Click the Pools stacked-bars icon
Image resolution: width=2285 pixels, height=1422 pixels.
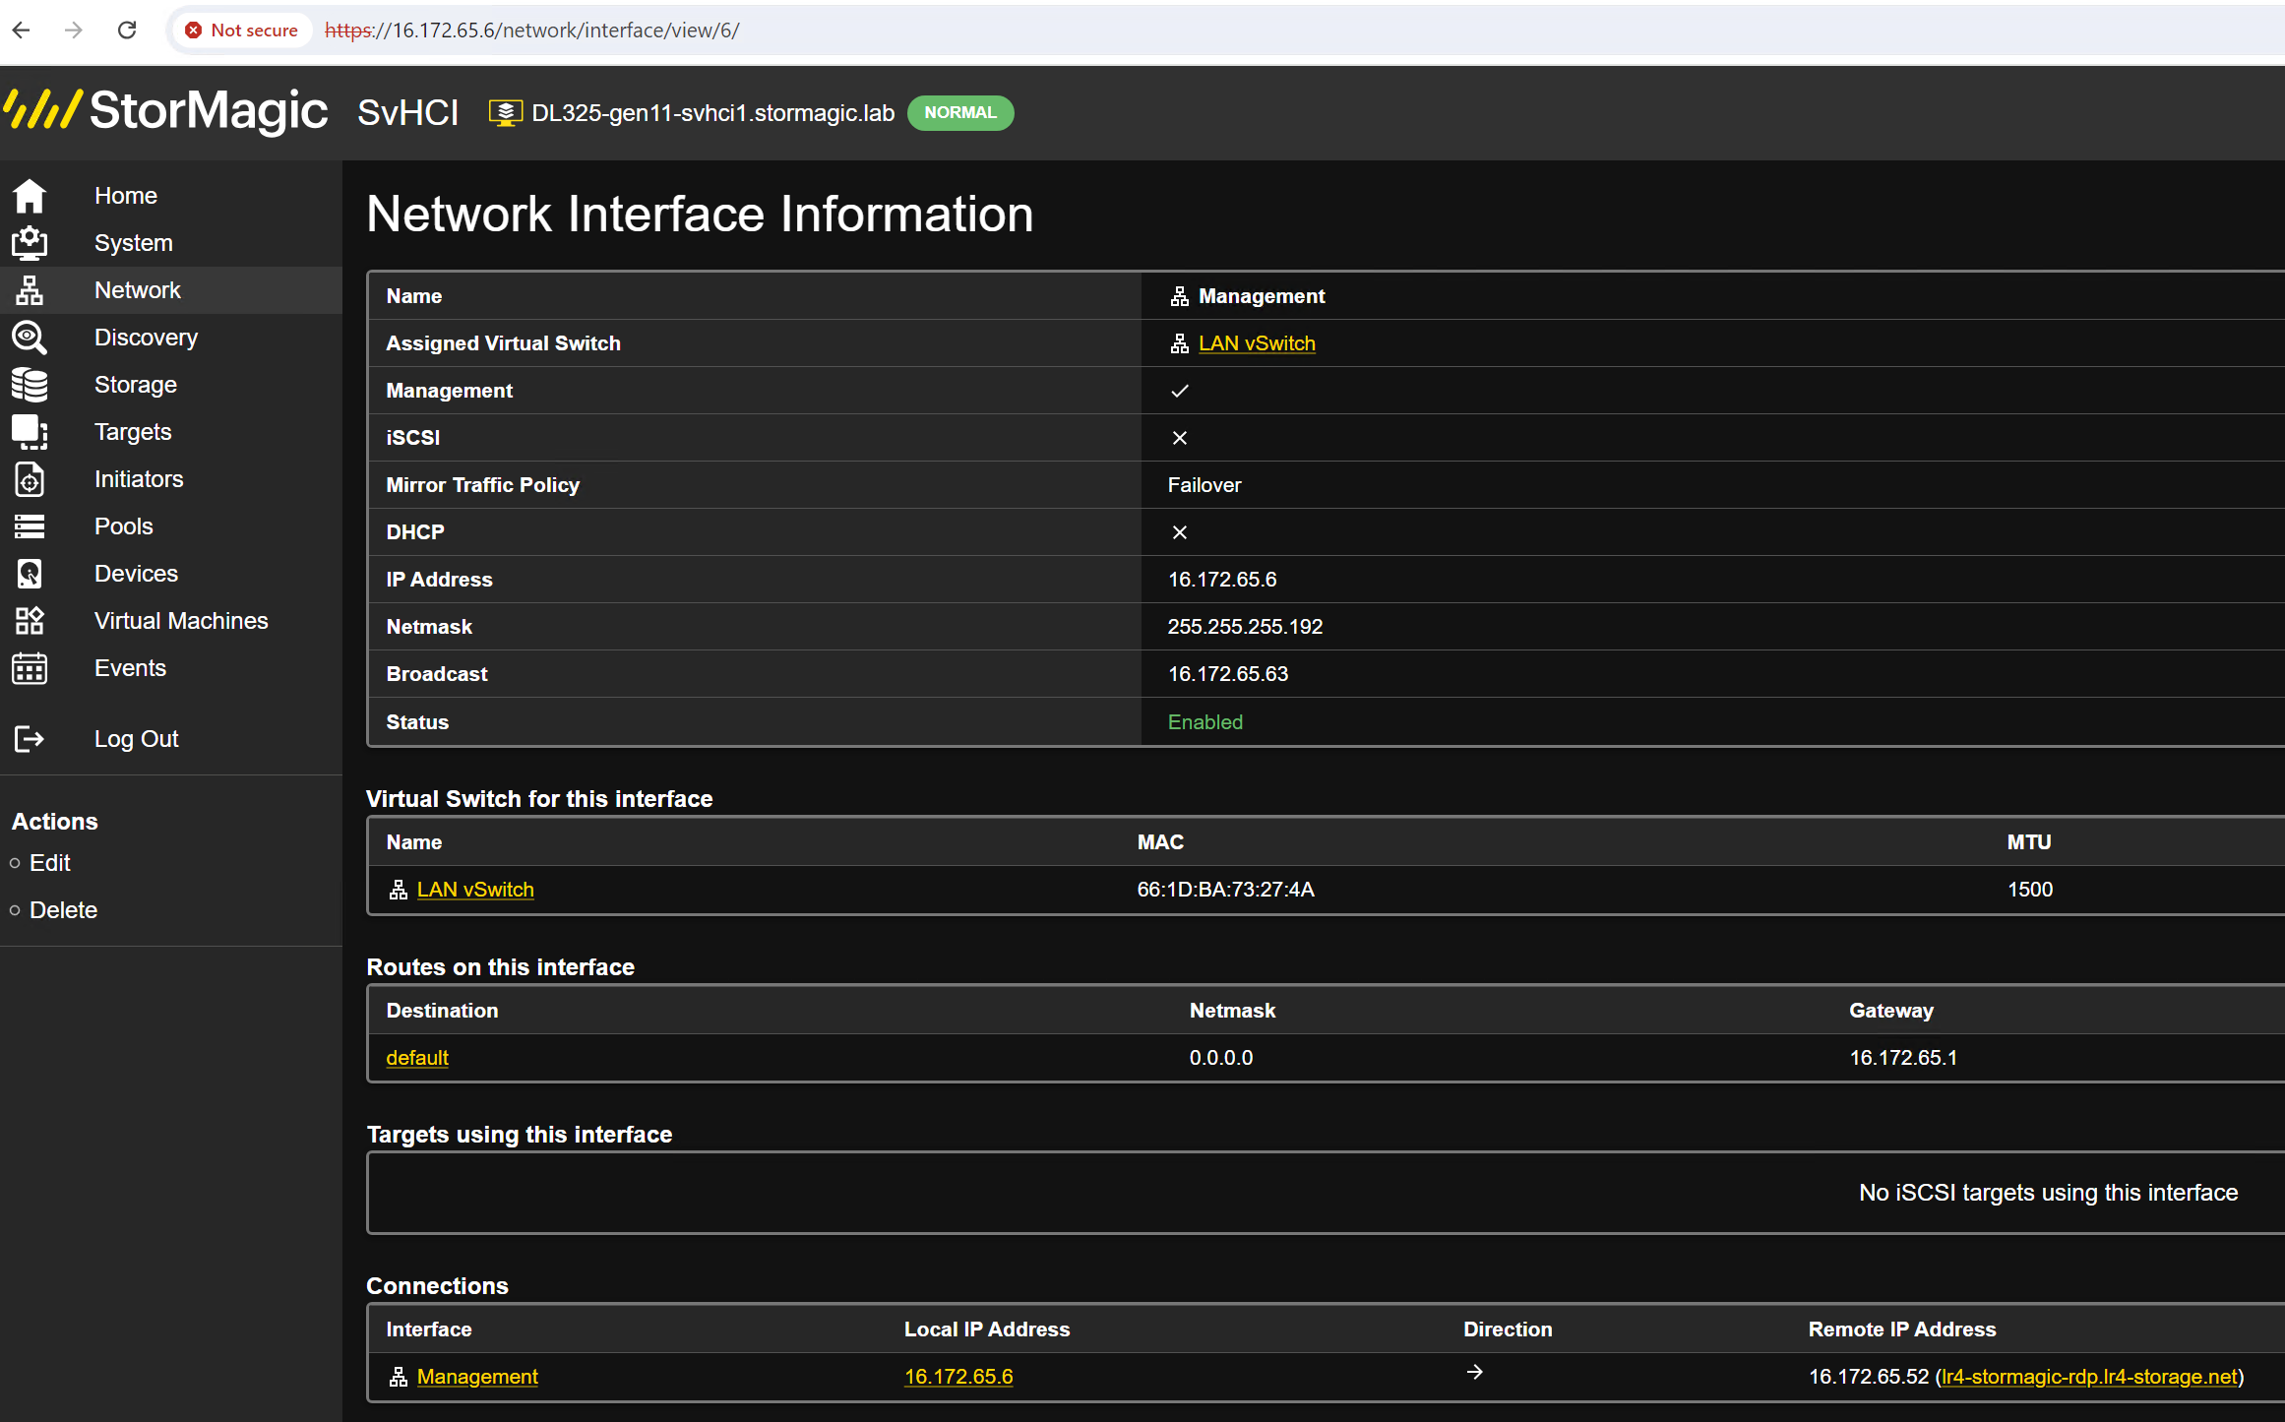[30, 526]
